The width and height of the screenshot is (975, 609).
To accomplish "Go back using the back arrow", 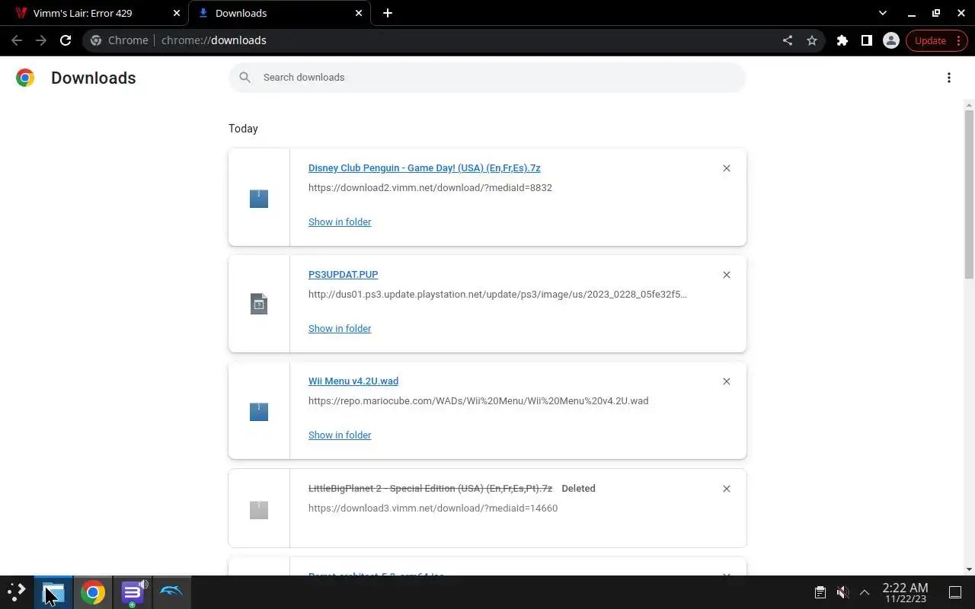I will 17,40.
